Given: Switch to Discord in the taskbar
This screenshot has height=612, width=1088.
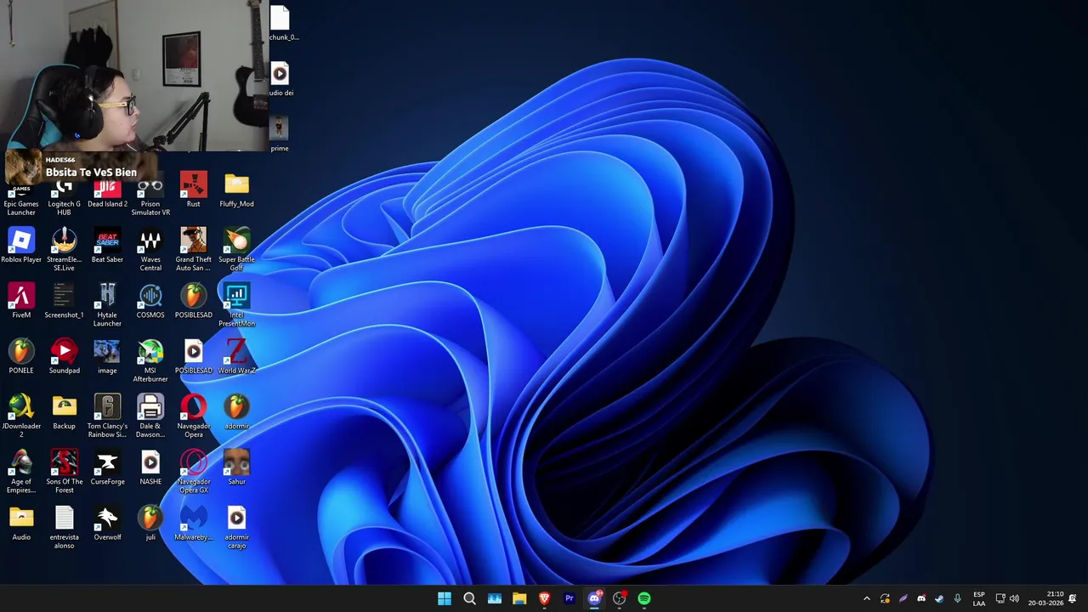Looking at the screenshot, I should [x=594, y=598].
